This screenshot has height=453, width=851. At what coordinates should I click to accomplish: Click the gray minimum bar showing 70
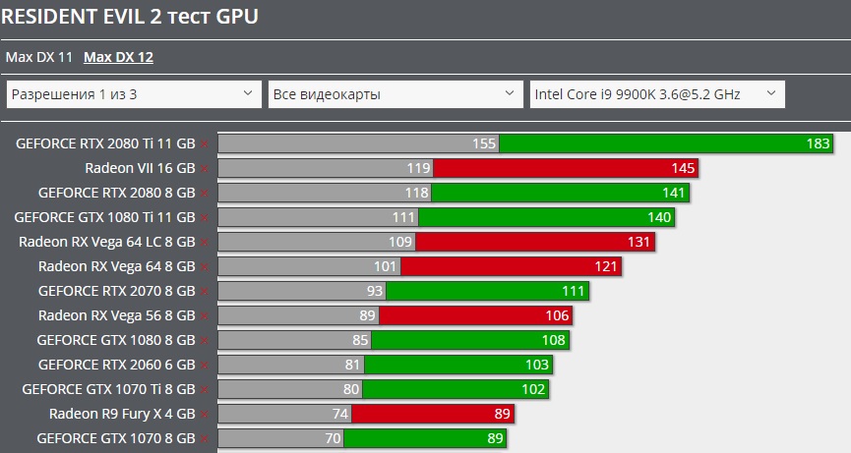coord(280,438)
